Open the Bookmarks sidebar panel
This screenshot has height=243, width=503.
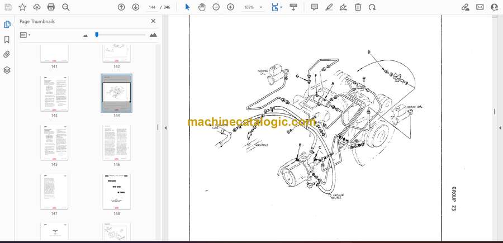pos(7,40)
